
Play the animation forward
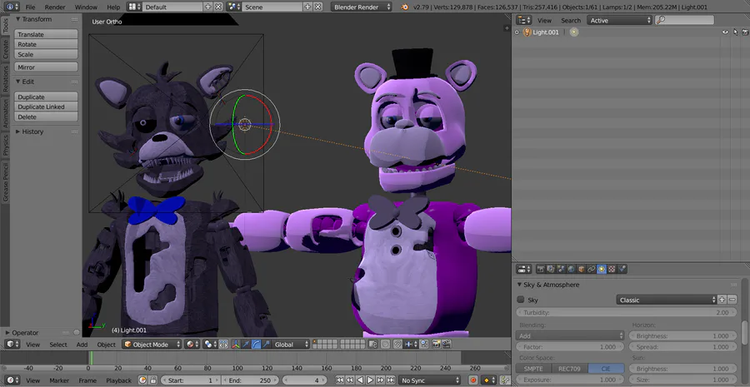point(370,380)
